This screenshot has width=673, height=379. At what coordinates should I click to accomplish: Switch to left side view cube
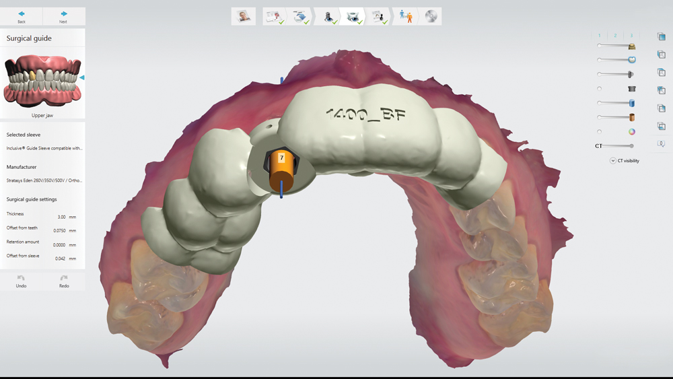pyautogui.click(x=661, y=55)
